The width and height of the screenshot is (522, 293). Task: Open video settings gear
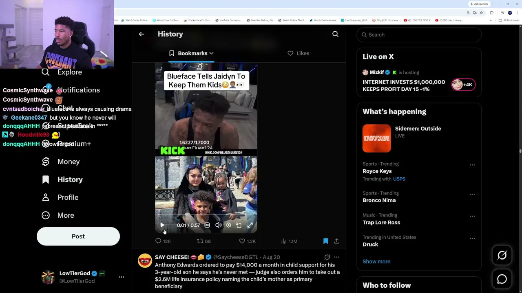tap(228, 225)
